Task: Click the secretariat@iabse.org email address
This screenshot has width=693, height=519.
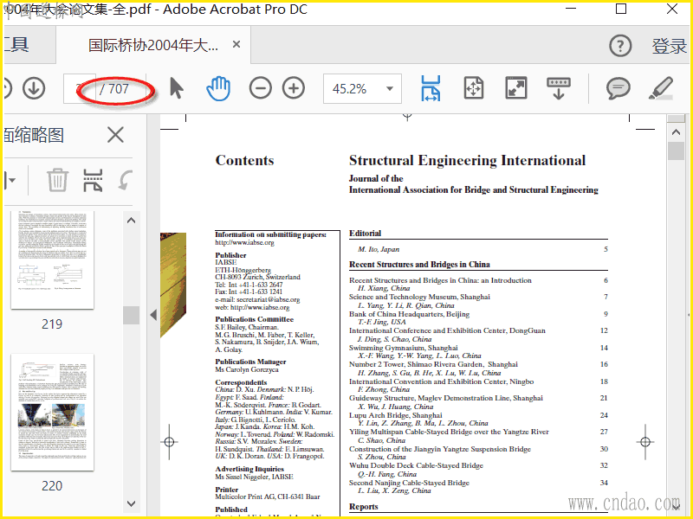Action: (x=268, y=299)
